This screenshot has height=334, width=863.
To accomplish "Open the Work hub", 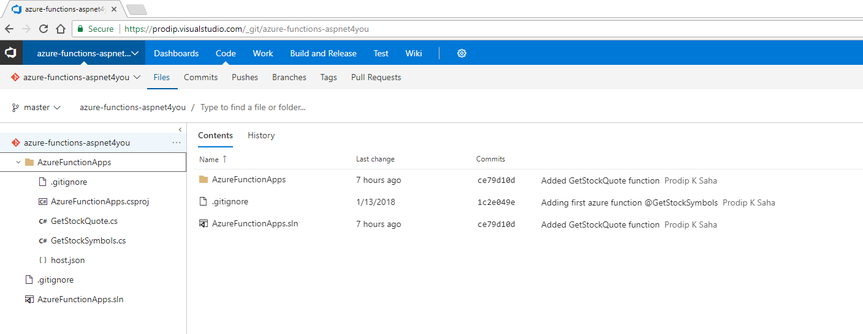I will [263, 53].
